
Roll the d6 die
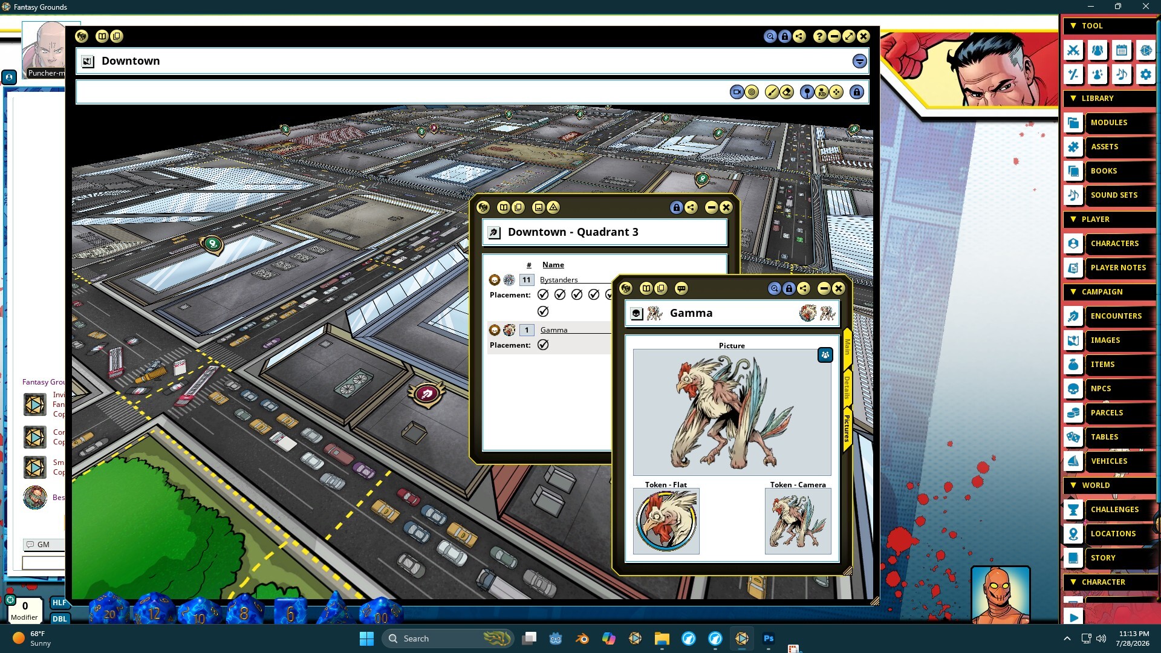pyautogui.click(x=290, y=612)
